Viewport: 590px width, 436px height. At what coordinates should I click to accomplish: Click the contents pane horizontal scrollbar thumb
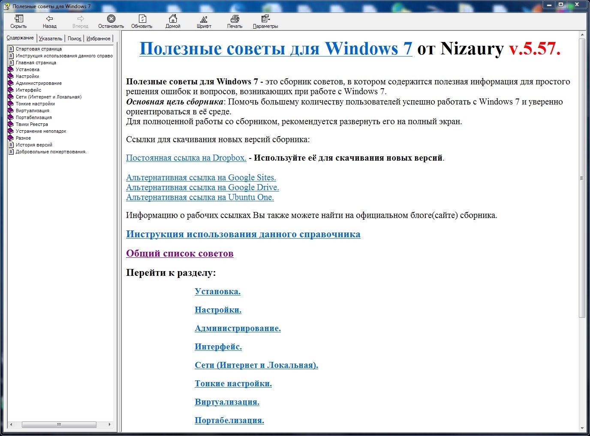click(59, 424)
